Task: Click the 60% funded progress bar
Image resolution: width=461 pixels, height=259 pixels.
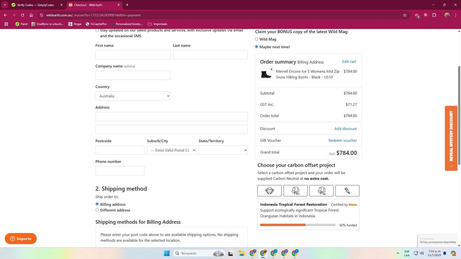Action: tap(298, 225)
